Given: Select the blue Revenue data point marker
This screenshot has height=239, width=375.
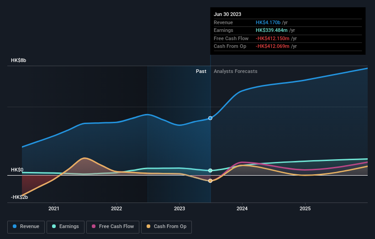Looking at the screenshot, I should 210,118.
